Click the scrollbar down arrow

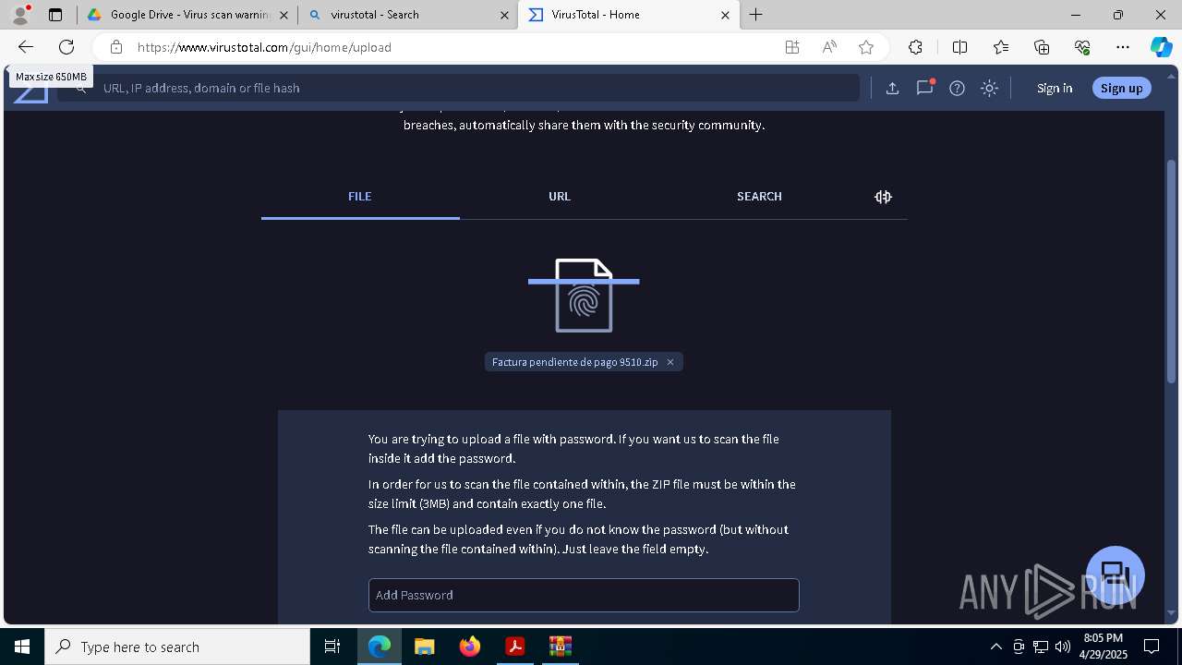[x=1172, y=613]
